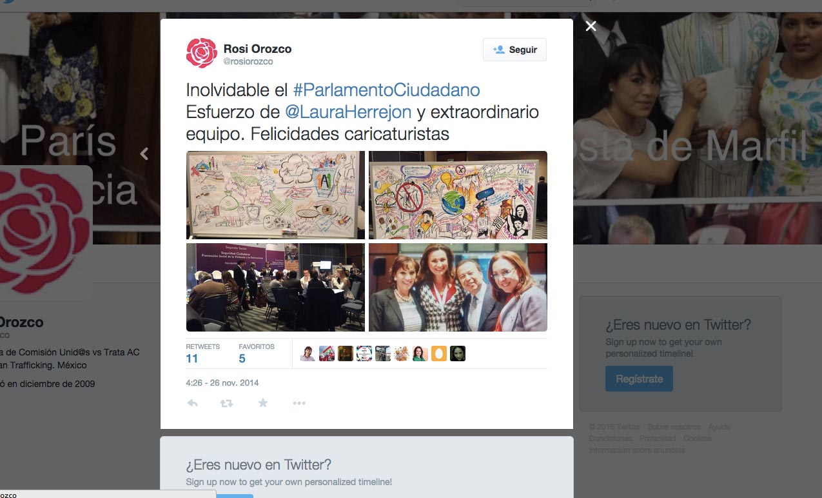Close the tweet popup with the X
The height and width of the screenshot is (498, 822).
pyautogui.click(x=591, y=26)
